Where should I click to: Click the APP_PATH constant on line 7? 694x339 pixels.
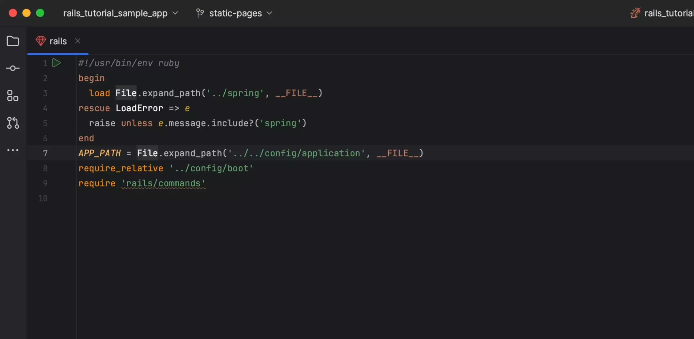(99, 153)
